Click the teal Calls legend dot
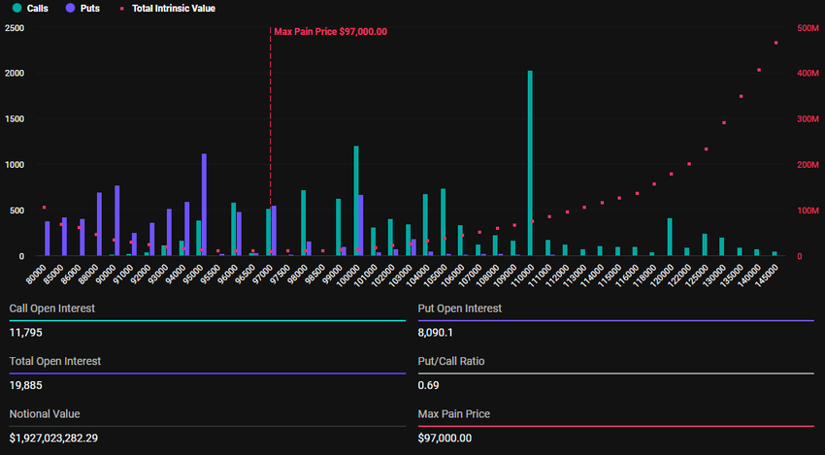 (x=16, y=8)
